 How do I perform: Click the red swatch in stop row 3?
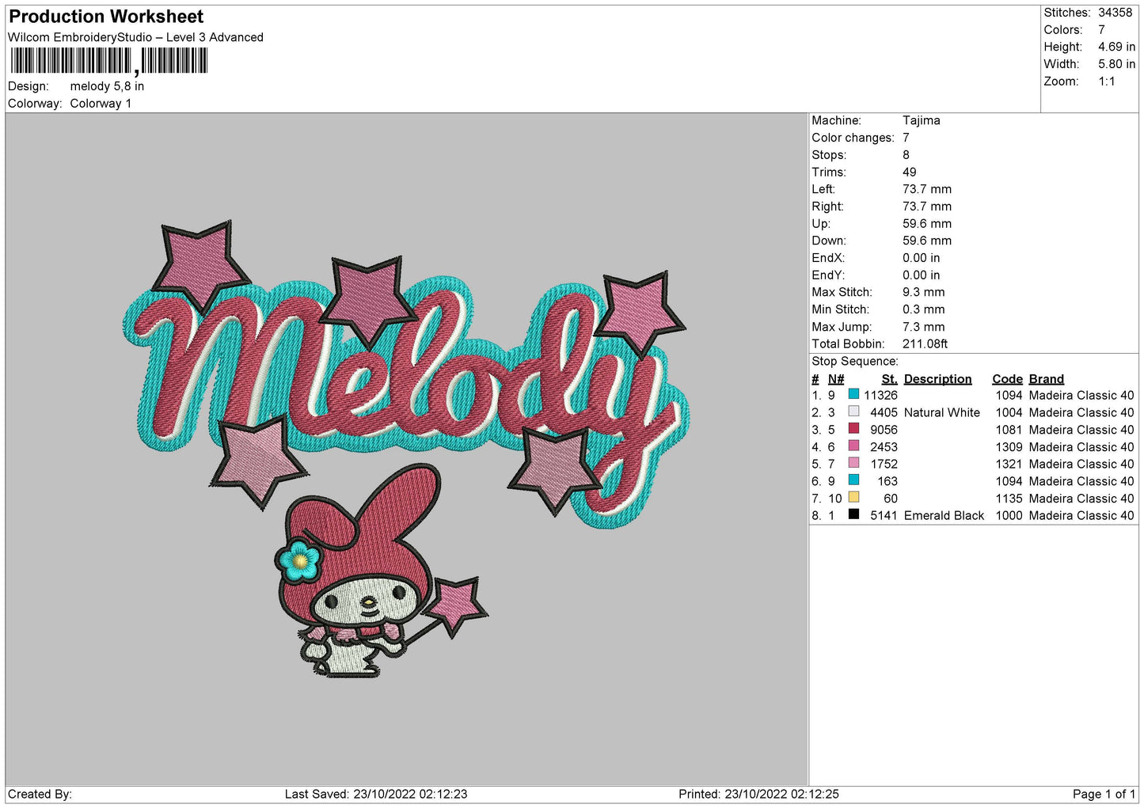point(853,428)
